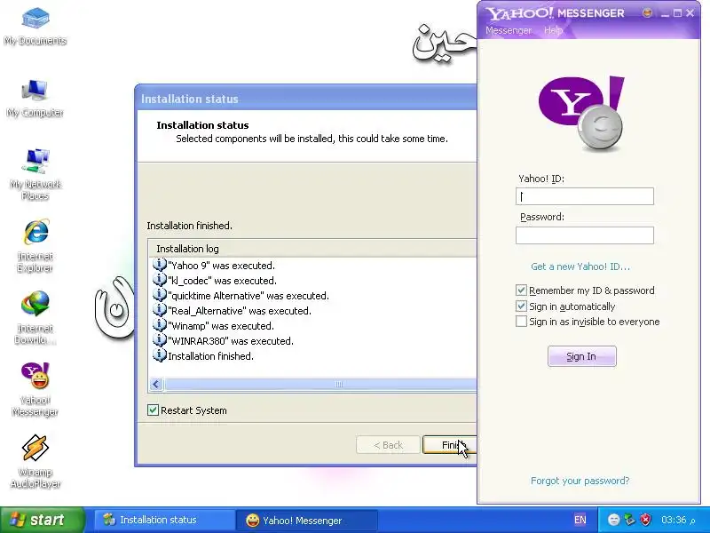Open the Help menu in Yahoo Messenger
The width and height of the screenshot is (710, 533).
(x=553, y=30)
